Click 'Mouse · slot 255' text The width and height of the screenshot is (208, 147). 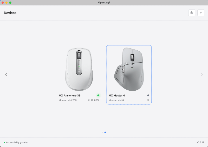pos(68,100)
